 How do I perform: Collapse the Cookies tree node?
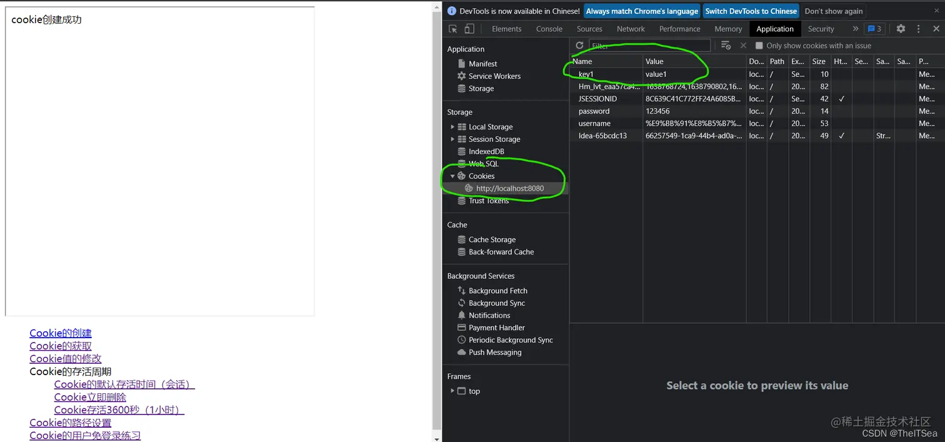click(x=452, y=176)
